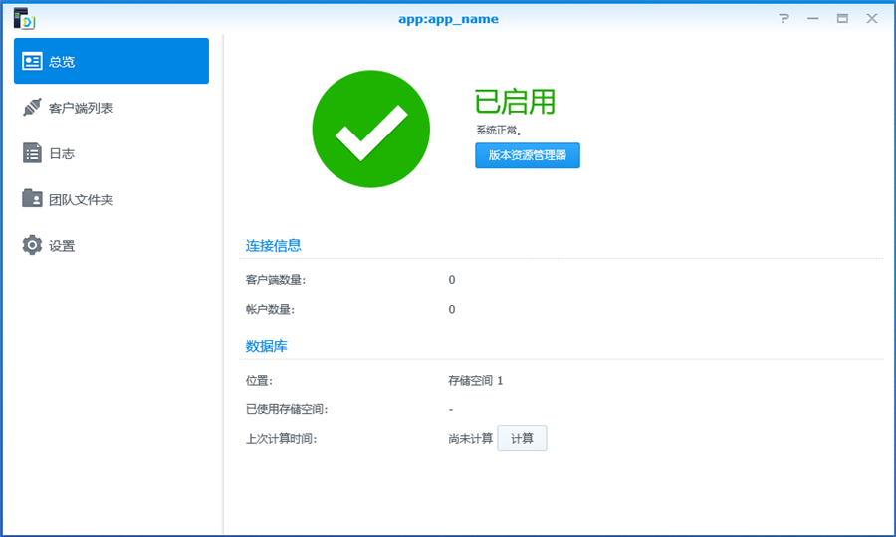
Task: Open help via the question mark icon
Action: click(784, 19)
